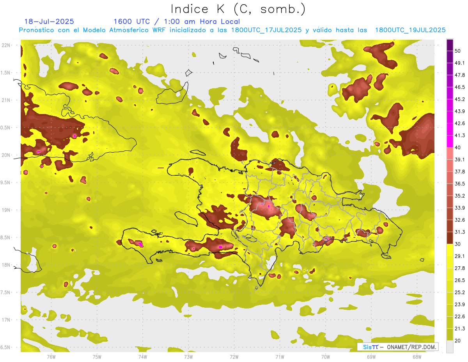Pick the color scale value '39.1'
468x362 pixels.
[460, 159]
